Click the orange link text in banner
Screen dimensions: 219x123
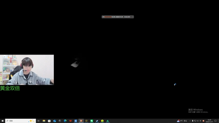tap(108, 17)
